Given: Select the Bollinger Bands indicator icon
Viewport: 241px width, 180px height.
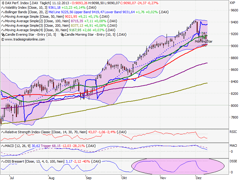Looking at the screenshot, I should click(x=2, y=13).
